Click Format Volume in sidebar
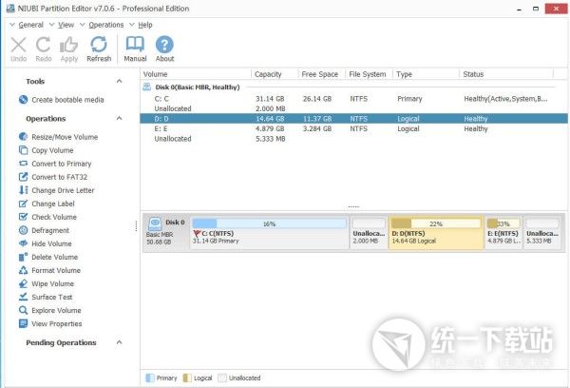 pos(56,270)
